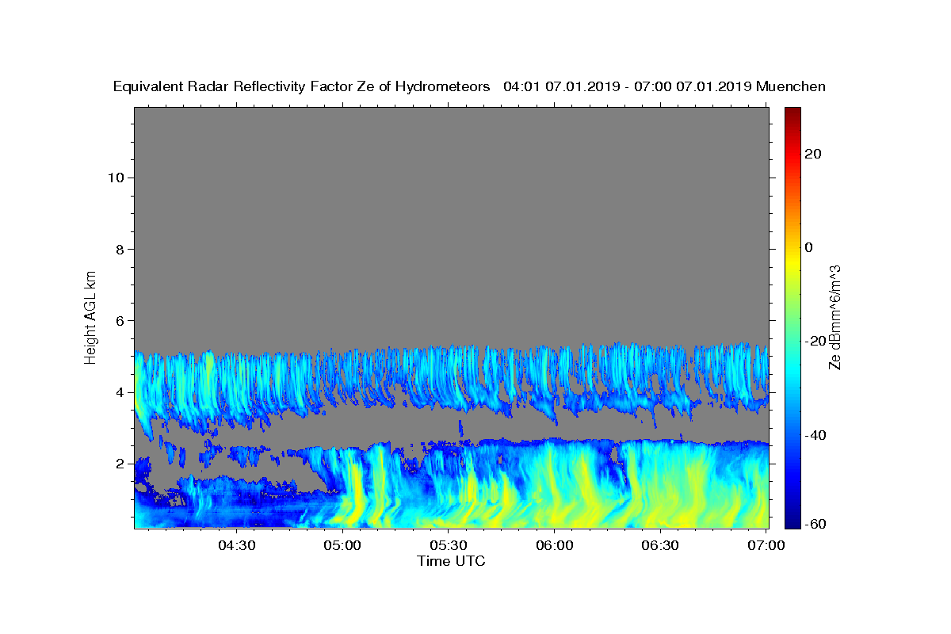Click the dark red top of colorbar
This screenshot has width=951, height=634.
[793, 113]
